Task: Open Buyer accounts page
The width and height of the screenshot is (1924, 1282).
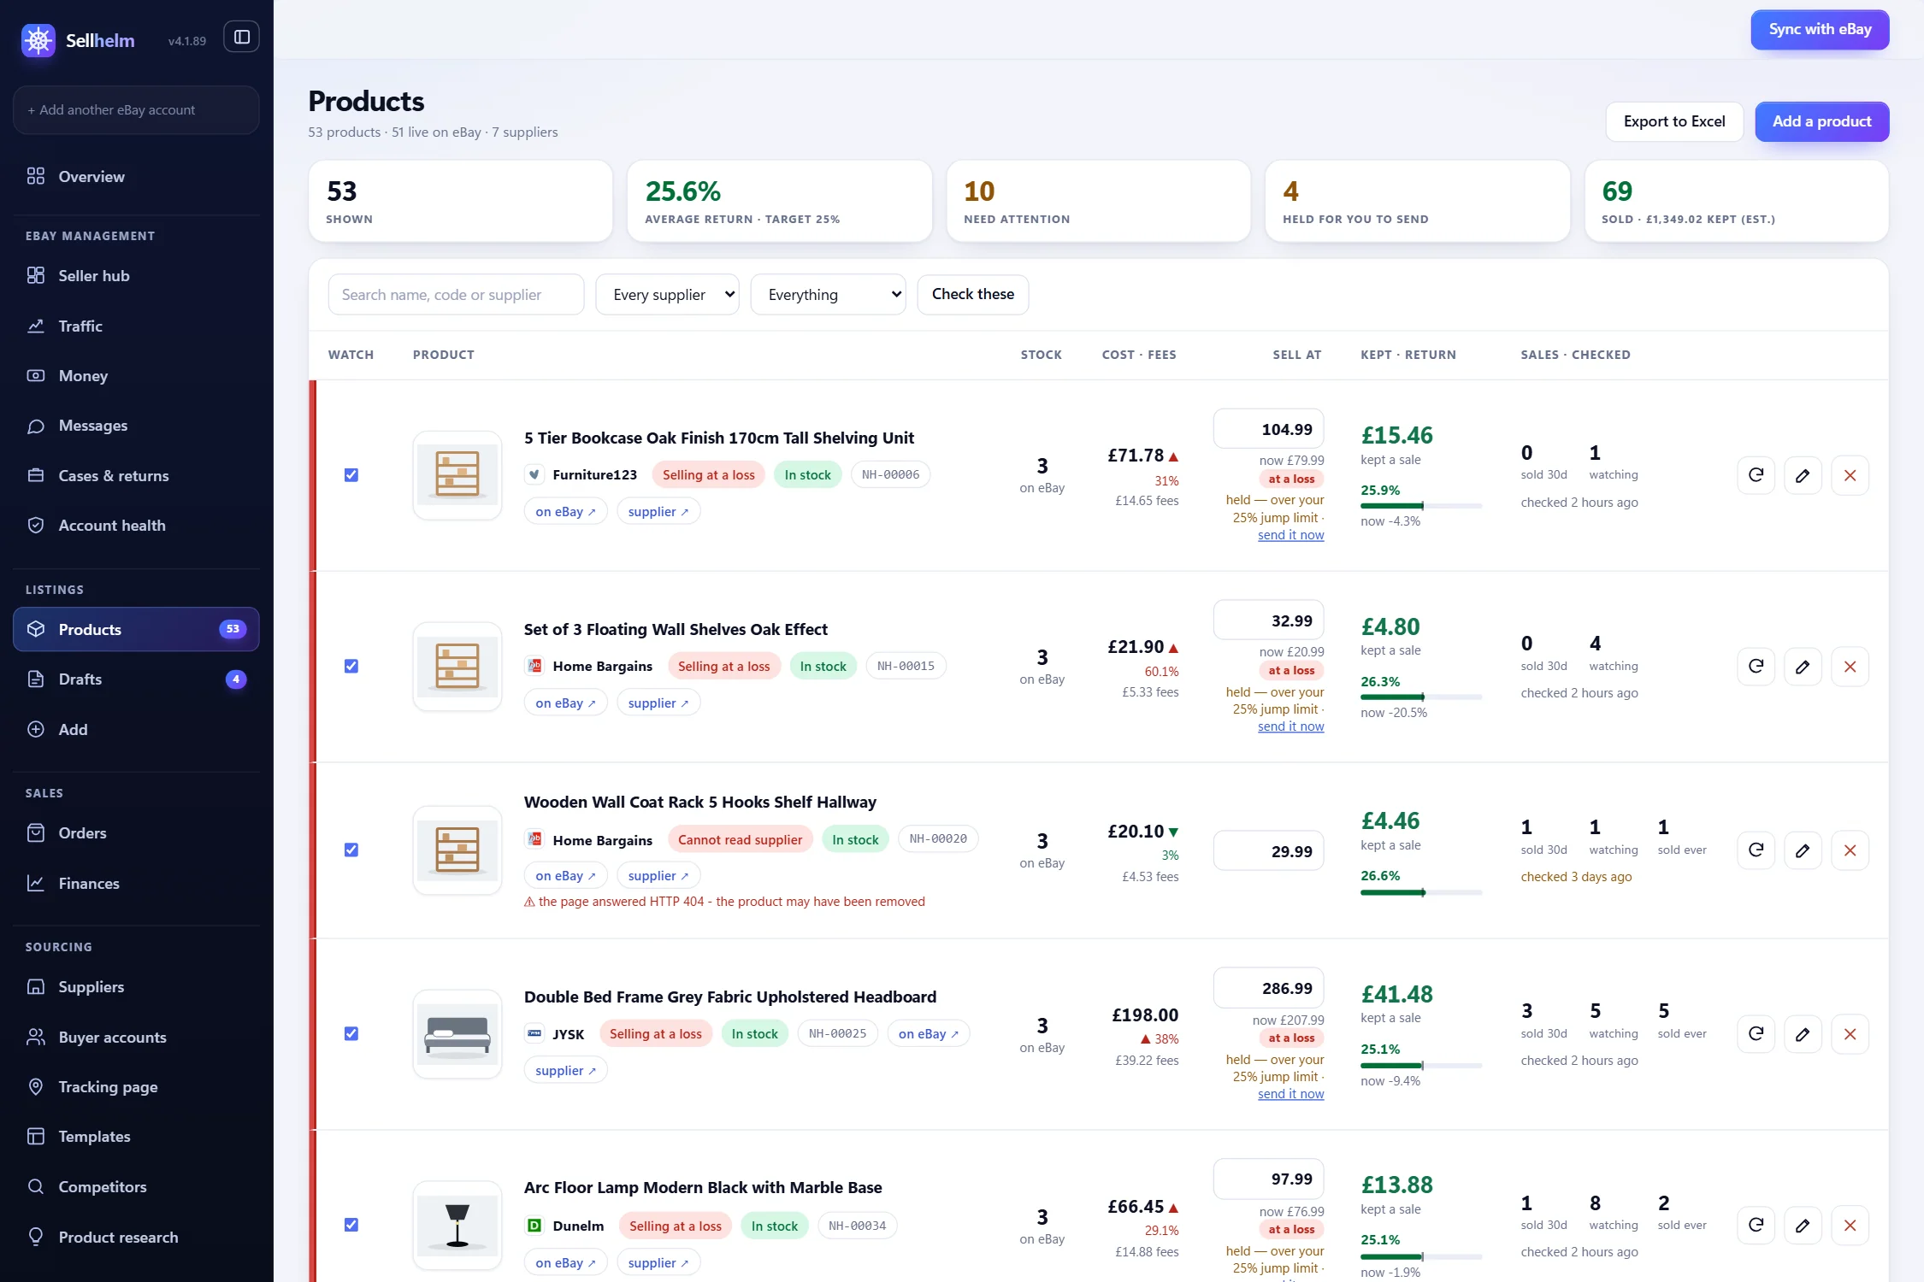Action: (136, 1038)
